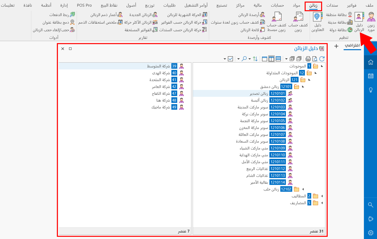Click the collapse-all pages icon
The height and width of the screenshot is (239, 377).
[299, 59]
